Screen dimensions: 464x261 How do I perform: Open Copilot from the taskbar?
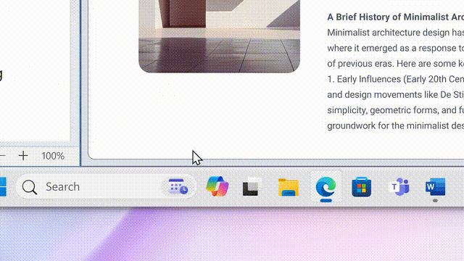pos(217,186)
